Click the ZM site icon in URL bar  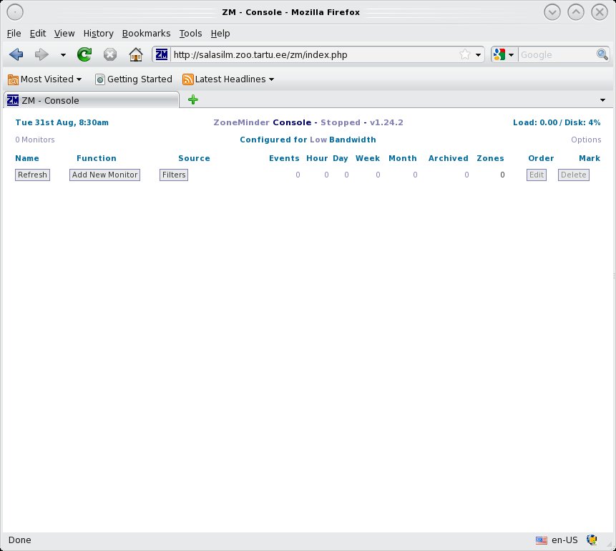162,54
